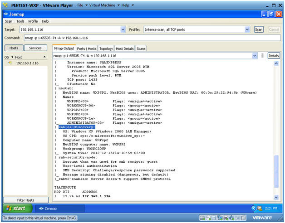
Task: Click the Windows start button
Action: point(17,208)
